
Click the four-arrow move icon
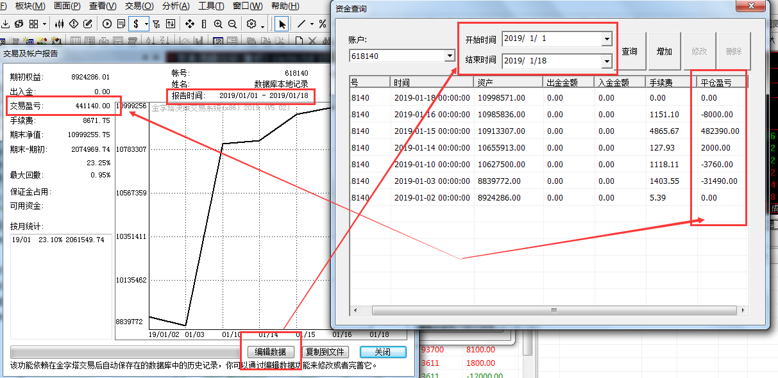(190, 24)
